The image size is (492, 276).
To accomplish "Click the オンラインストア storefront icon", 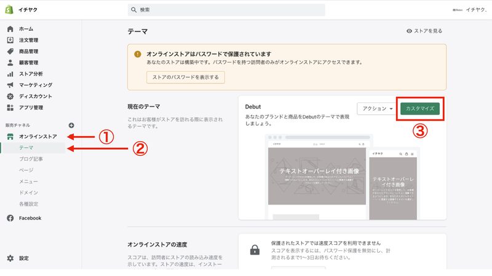I will pyautogui.click(x=10, y=136).
